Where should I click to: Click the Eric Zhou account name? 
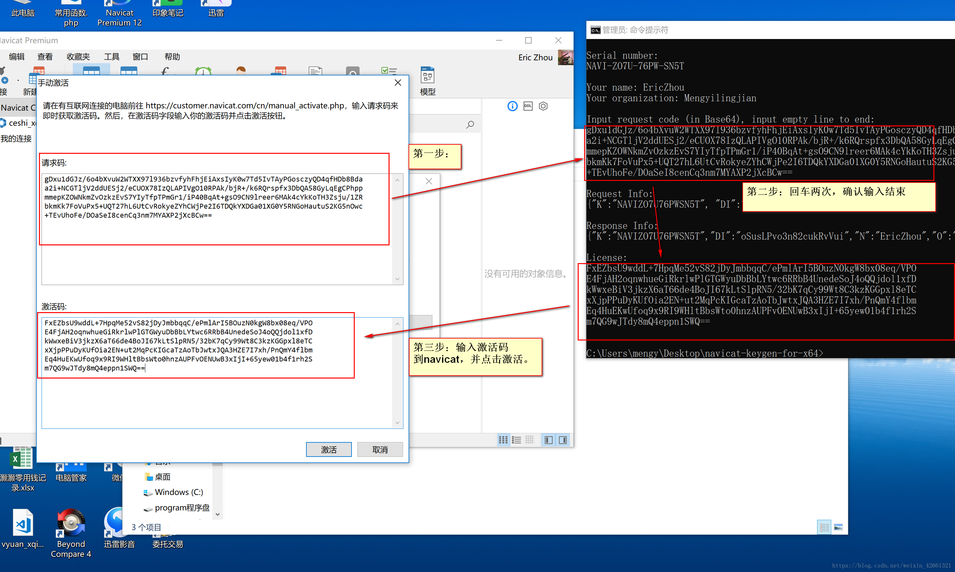(535, 57)
